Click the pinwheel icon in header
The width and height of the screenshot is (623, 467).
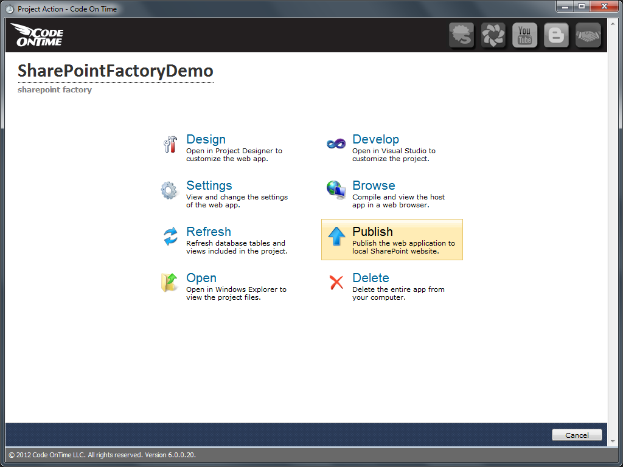[493, 35]
